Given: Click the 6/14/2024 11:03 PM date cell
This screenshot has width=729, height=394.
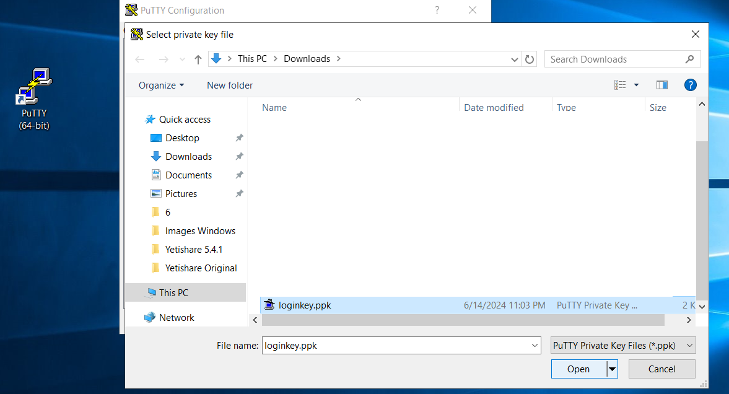Looking at the screenshot, I should [504, 305].
